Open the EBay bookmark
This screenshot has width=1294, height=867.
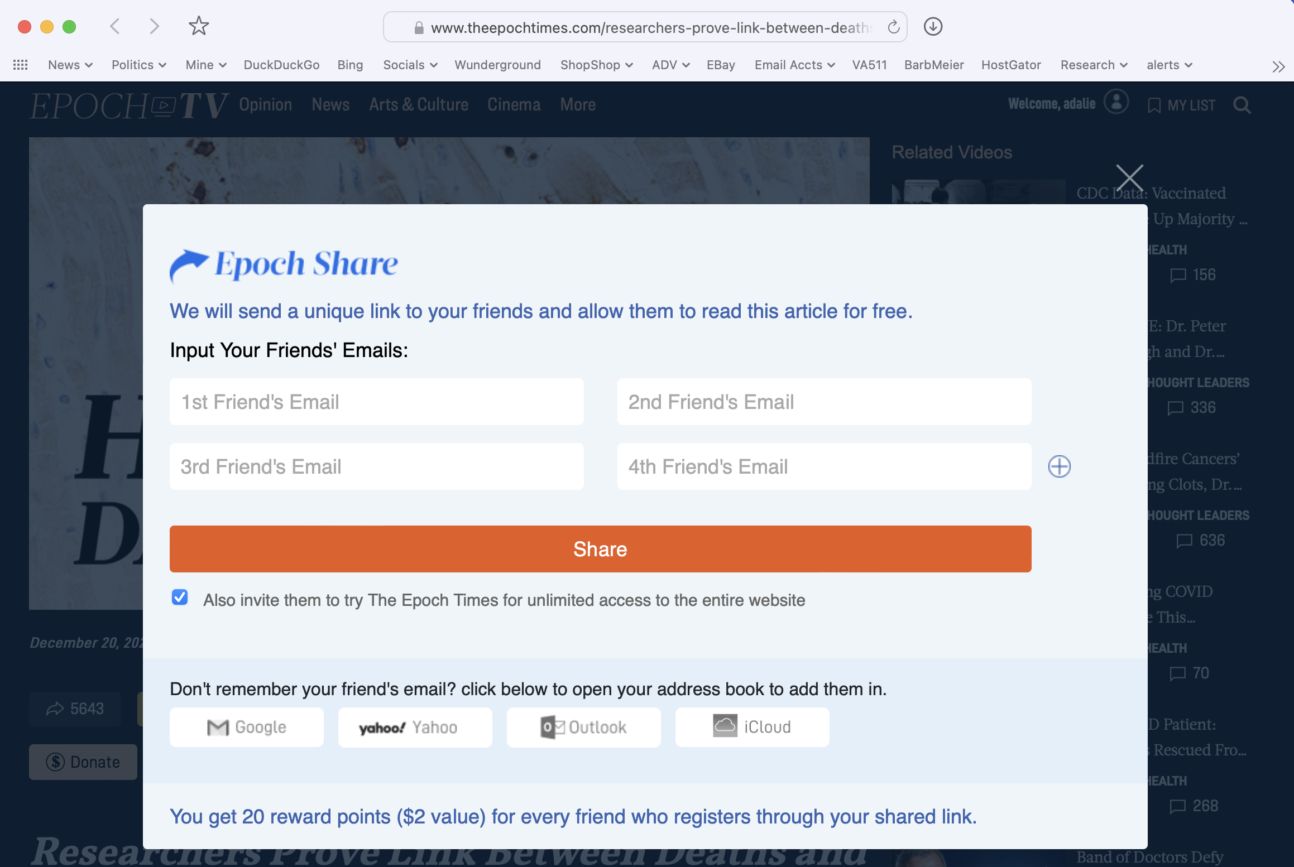click(x=721, y=65)
